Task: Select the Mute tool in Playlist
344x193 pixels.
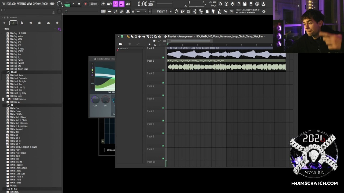Action: pyautogui.click(x=140, y=36)
